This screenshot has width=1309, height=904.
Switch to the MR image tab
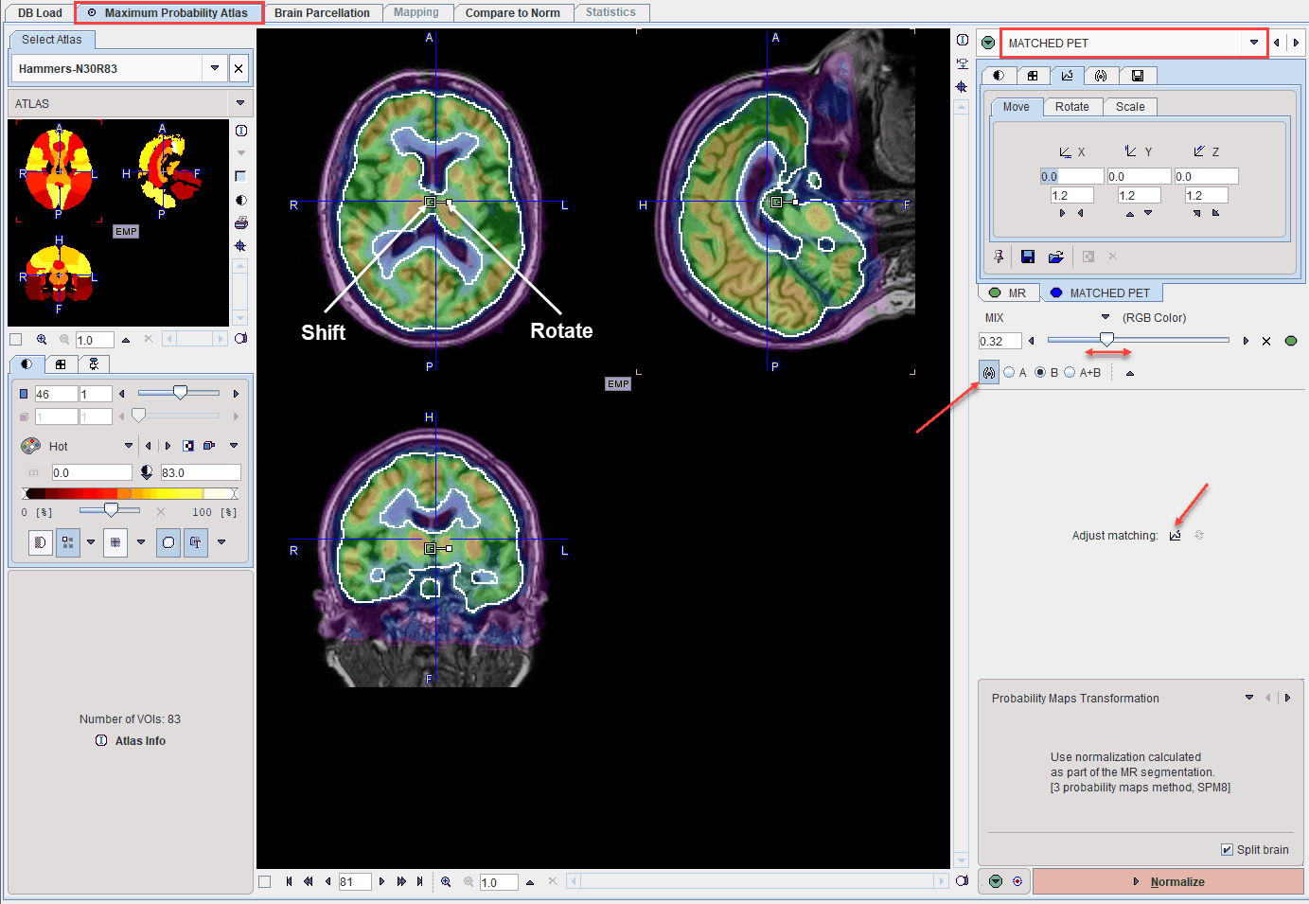click(x=1007, y=293)
